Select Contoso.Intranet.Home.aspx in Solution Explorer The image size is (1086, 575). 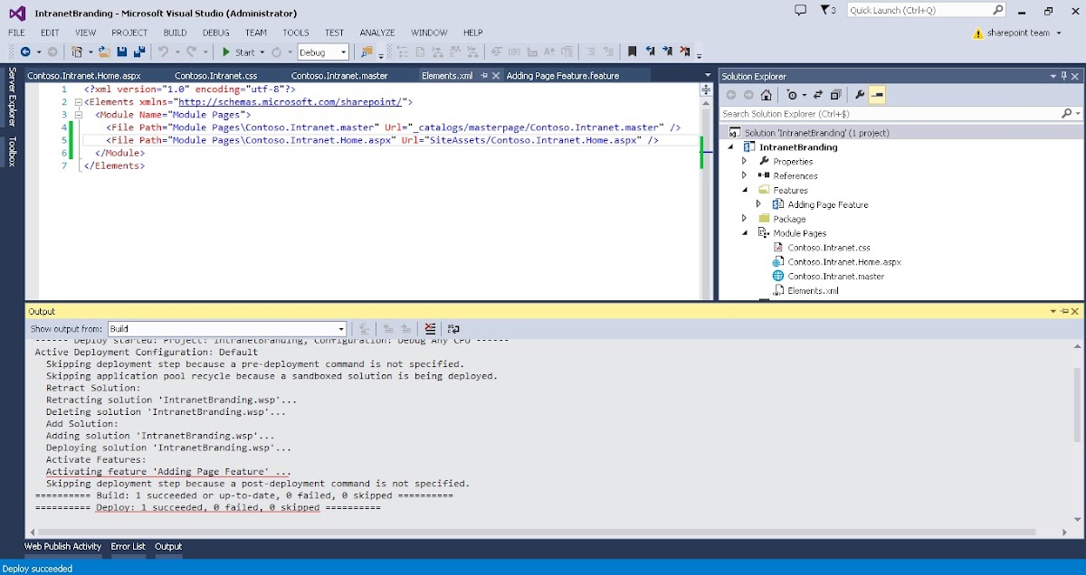[844, 262]
